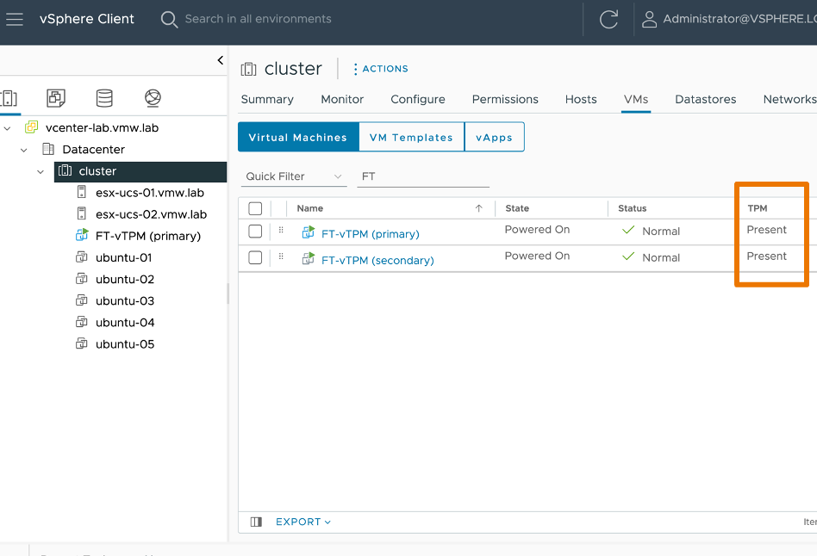Open the Configure tab
The image size is (817, 556).
[x=417, y=99]
